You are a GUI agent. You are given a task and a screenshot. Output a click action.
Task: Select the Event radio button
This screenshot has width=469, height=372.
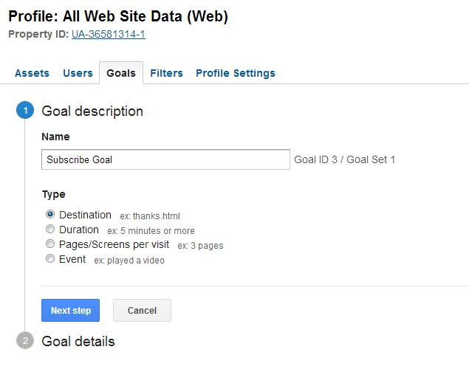pyautogui.click(x=50, y=258)
